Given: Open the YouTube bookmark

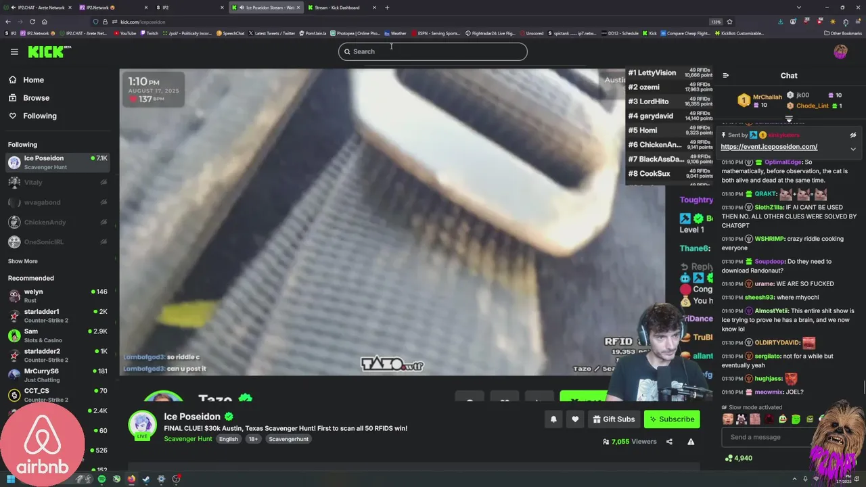Looking at the screenshot, I should coord(124,33).
